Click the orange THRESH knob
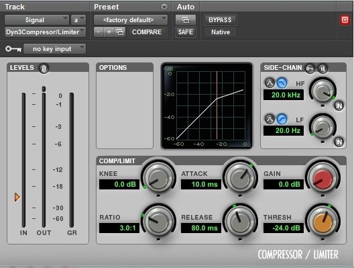This screenshot has width=354, height=268. tap(322, 222)
